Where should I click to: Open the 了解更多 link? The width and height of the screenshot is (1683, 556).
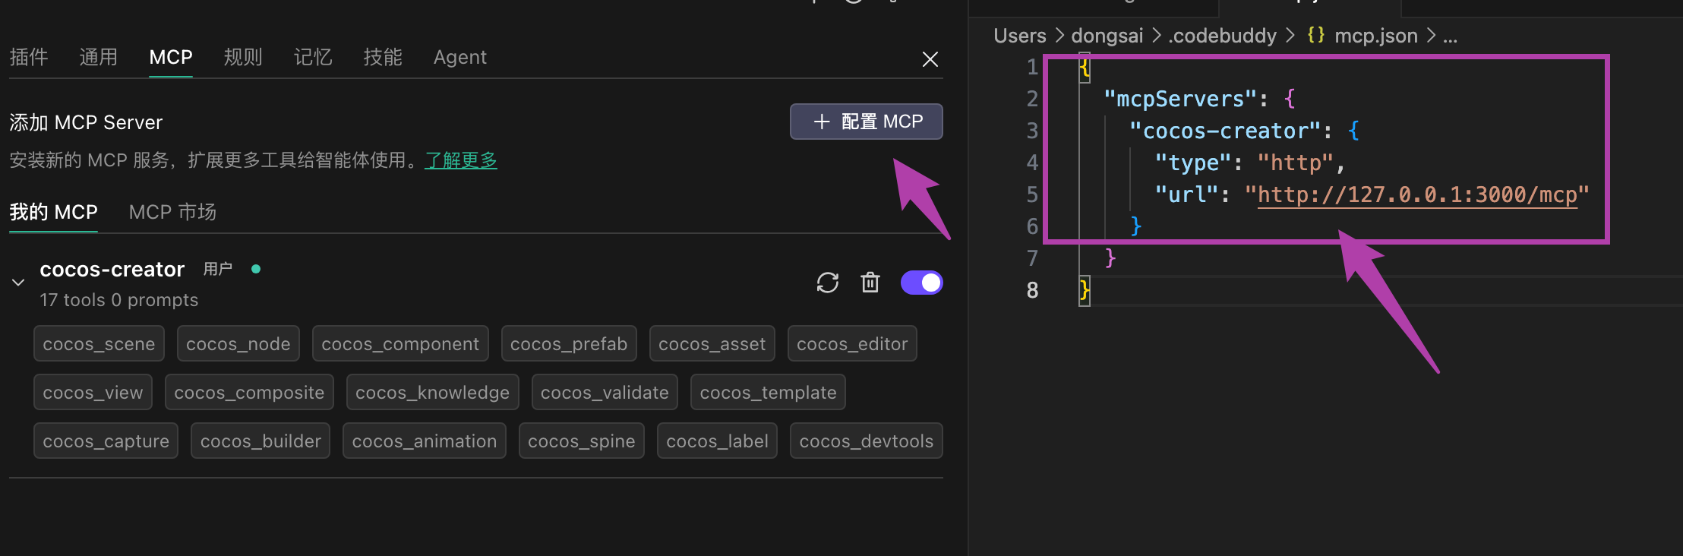tap(461, 160)
